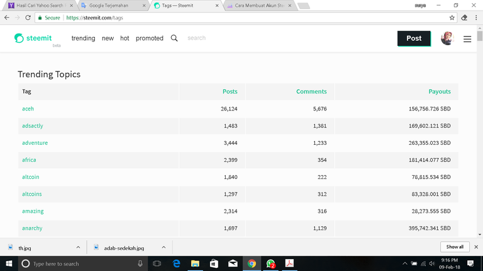The image size is (483, 271).
Task: Switch to the Google Terjemahan tab
Action: coord(113,6)
